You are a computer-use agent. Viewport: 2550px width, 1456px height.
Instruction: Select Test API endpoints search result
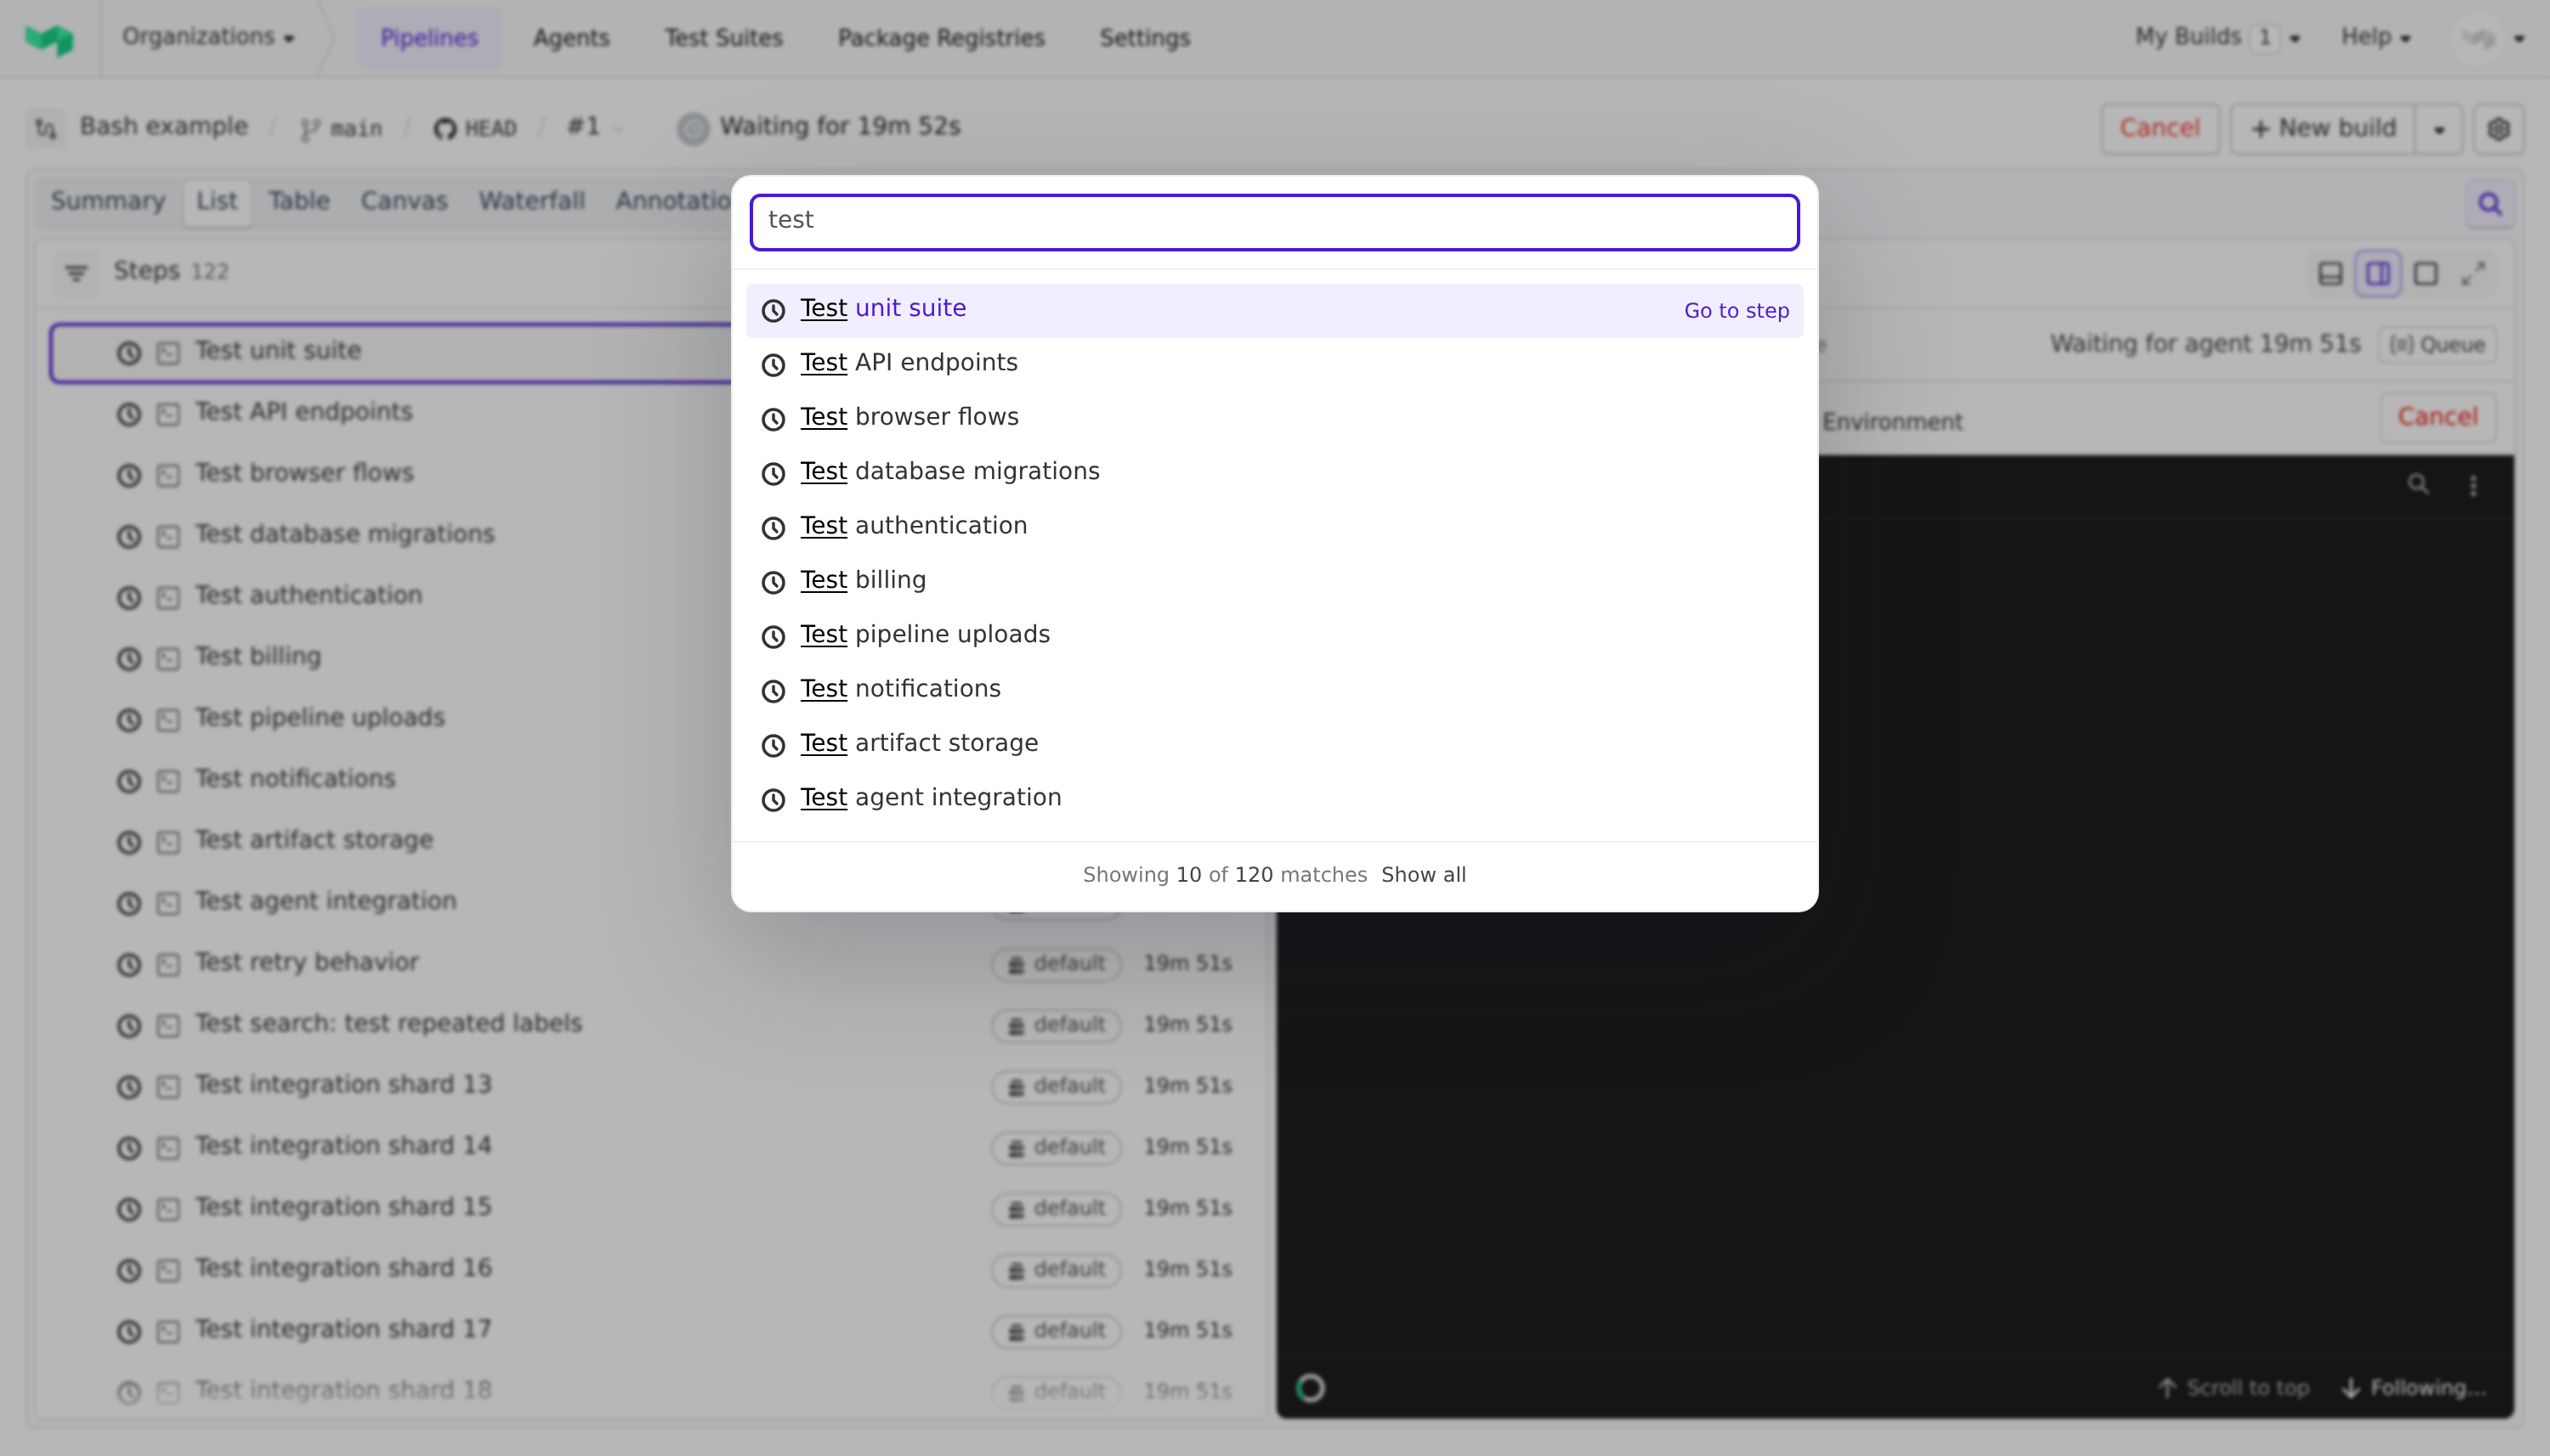(1274, 364)
